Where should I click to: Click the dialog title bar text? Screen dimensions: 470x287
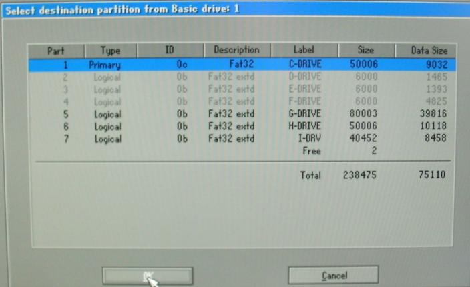122,9
